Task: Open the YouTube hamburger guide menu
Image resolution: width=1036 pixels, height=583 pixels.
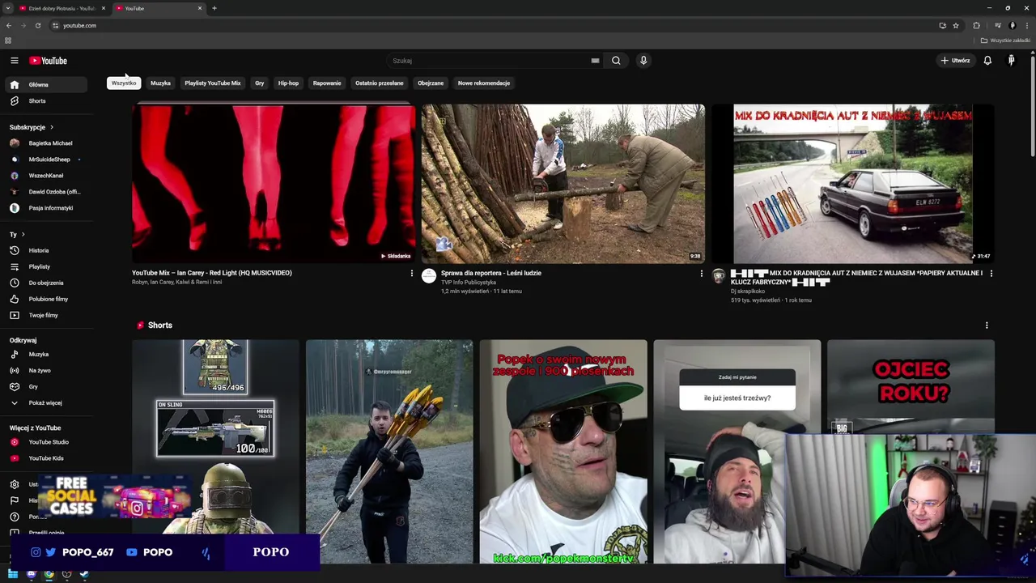Action: (x=14, y=61)
